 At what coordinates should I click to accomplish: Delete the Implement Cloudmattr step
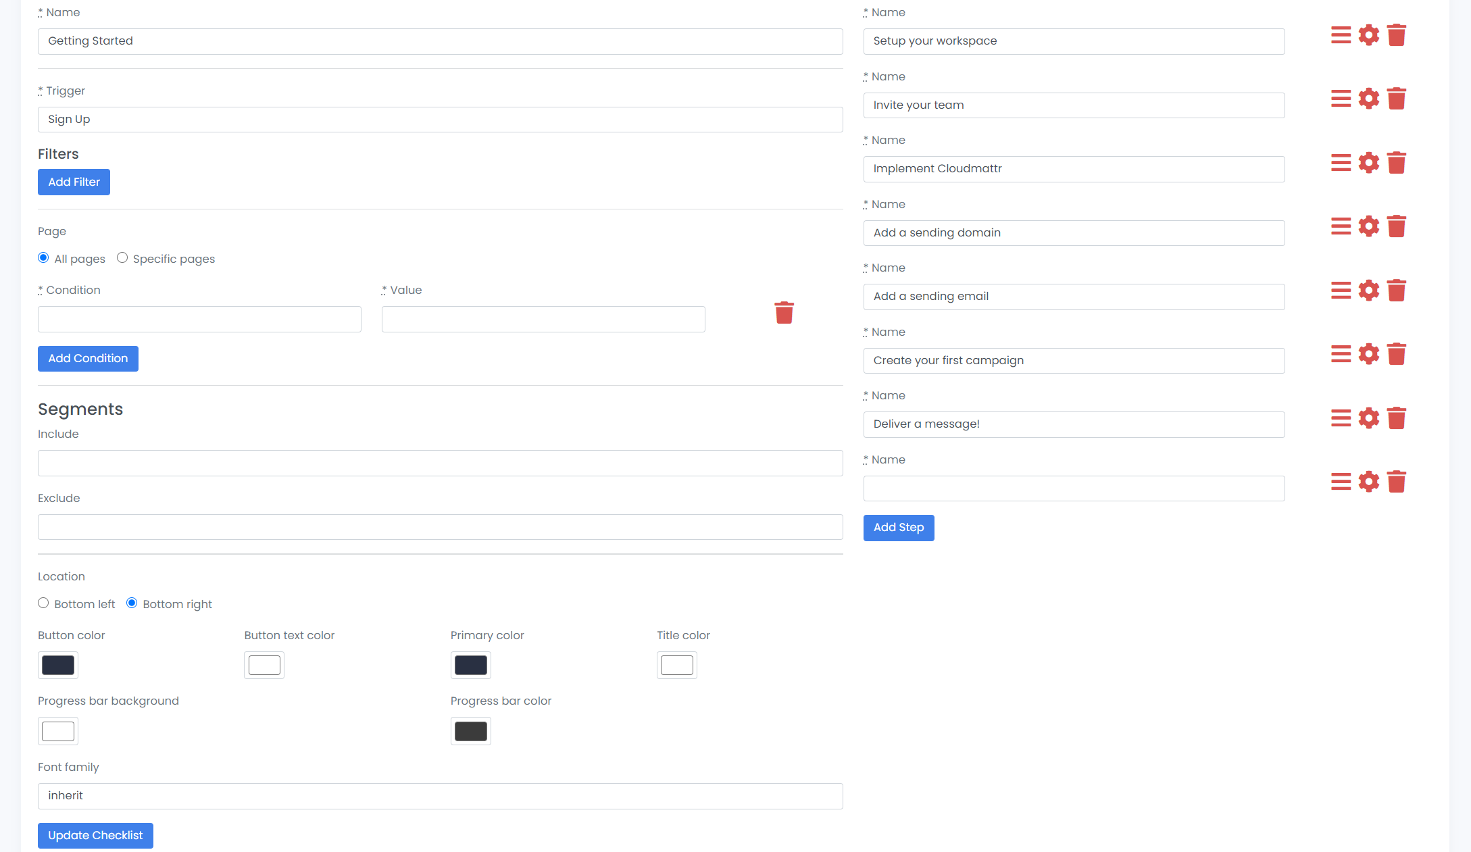[1396, 163]
